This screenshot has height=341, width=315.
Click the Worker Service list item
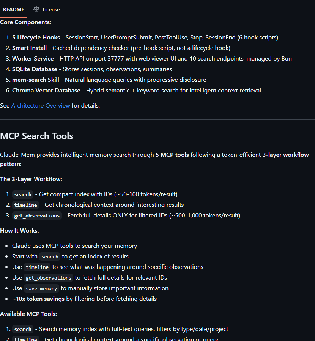click(x=152, y=59)
